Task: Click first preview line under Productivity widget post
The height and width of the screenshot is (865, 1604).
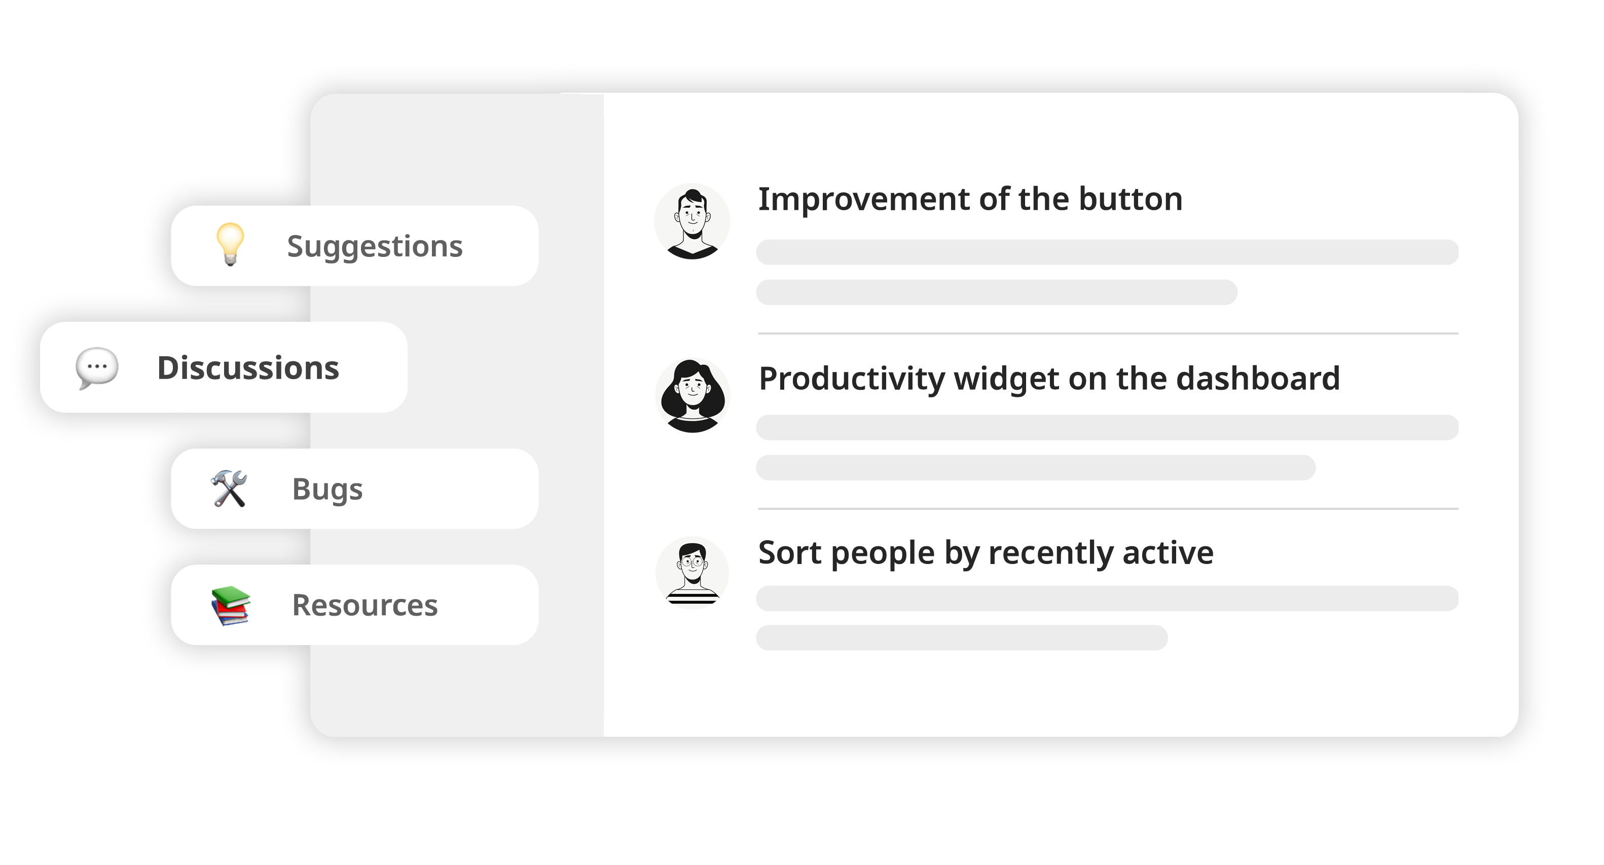Action: (x=1107, y=428)
